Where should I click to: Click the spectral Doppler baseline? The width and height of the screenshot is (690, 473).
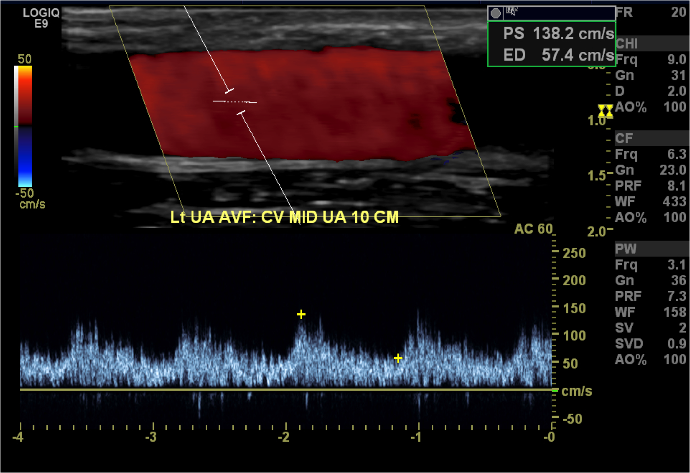point(285,390)
